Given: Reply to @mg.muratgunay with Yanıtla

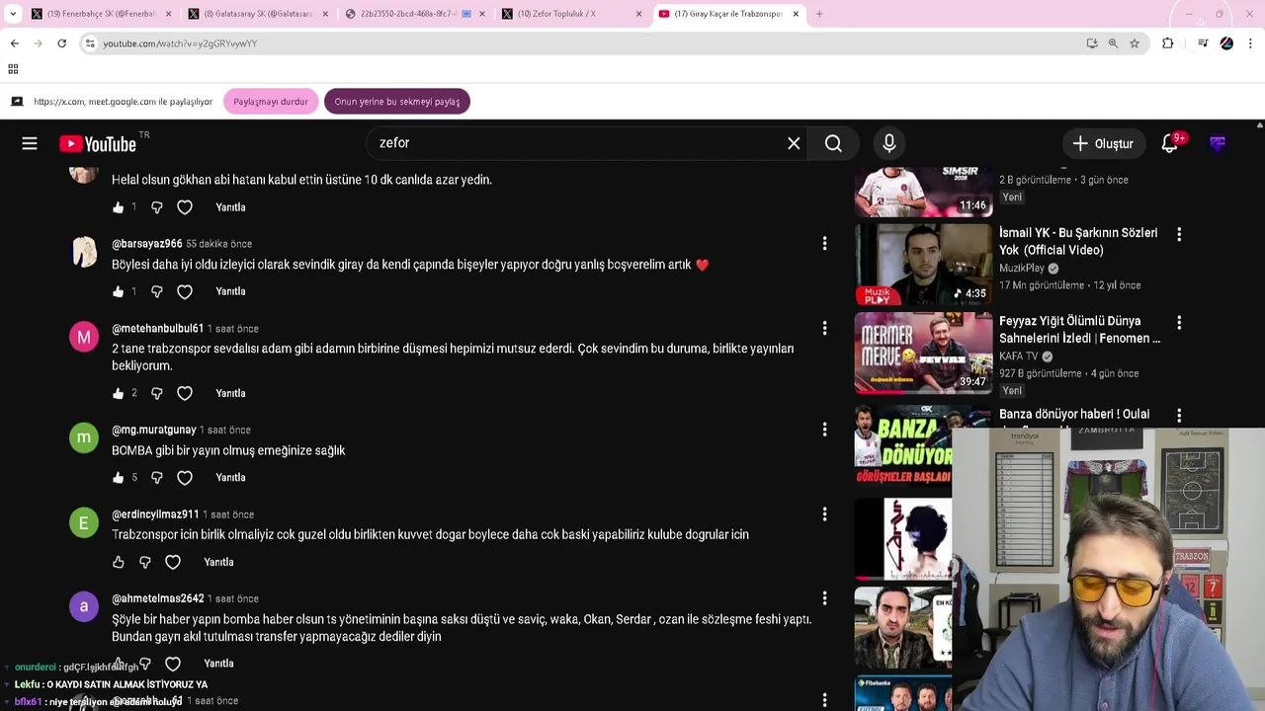Looking at the screenshot, I should pos(230,477).
